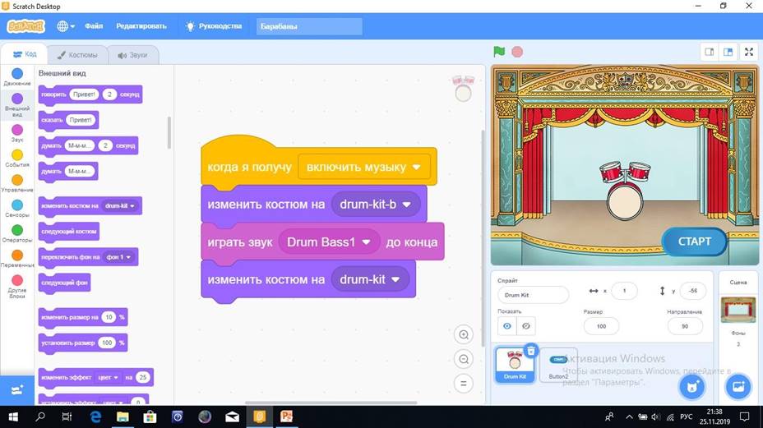The width and height of the screenshot is (763, 428).
Task: Zoom out of the code workspace
Action: point(464,359)
